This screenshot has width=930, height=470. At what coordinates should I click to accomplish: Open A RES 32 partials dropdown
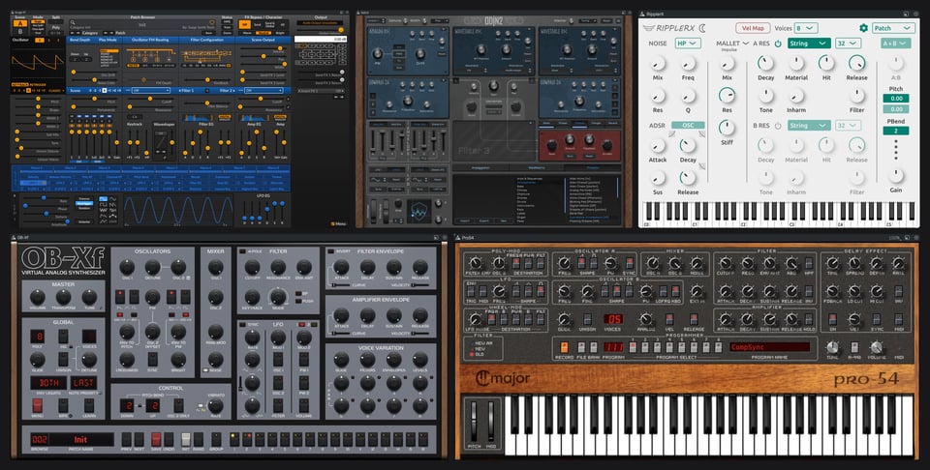pos(849,44)
